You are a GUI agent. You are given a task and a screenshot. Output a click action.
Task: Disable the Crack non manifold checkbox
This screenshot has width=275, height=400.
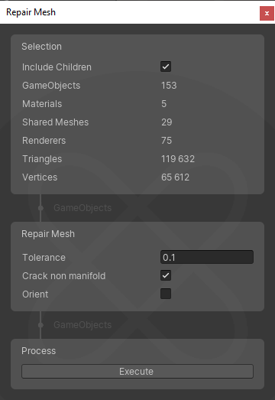pos(166,275)
